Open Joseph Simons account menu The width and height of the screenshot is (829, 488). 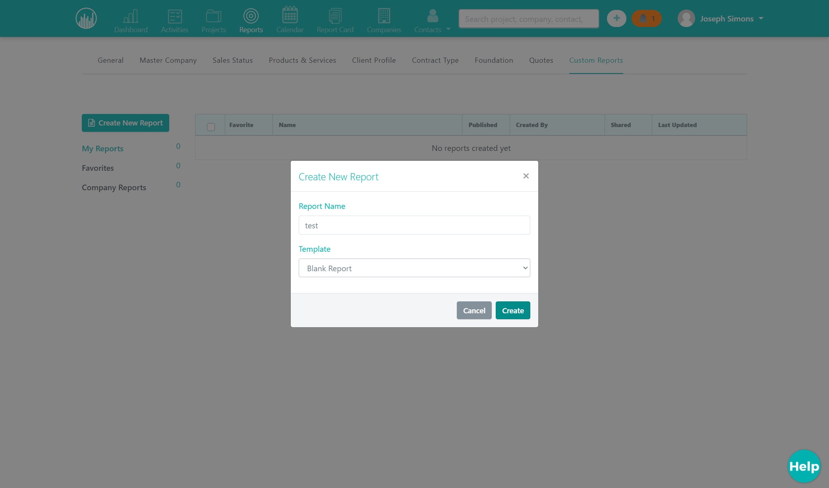731,19
